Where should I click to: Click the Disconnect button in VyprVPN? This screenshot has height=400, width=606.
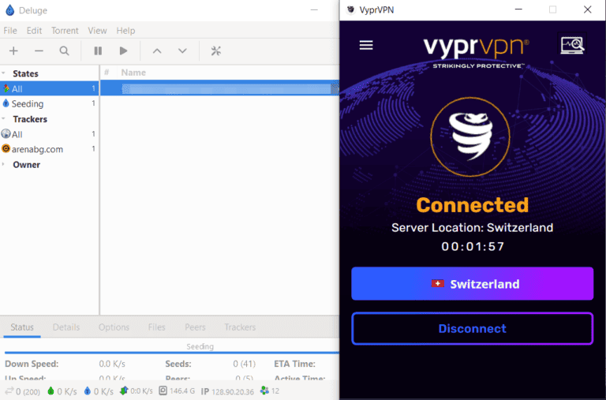click(473, 328)
